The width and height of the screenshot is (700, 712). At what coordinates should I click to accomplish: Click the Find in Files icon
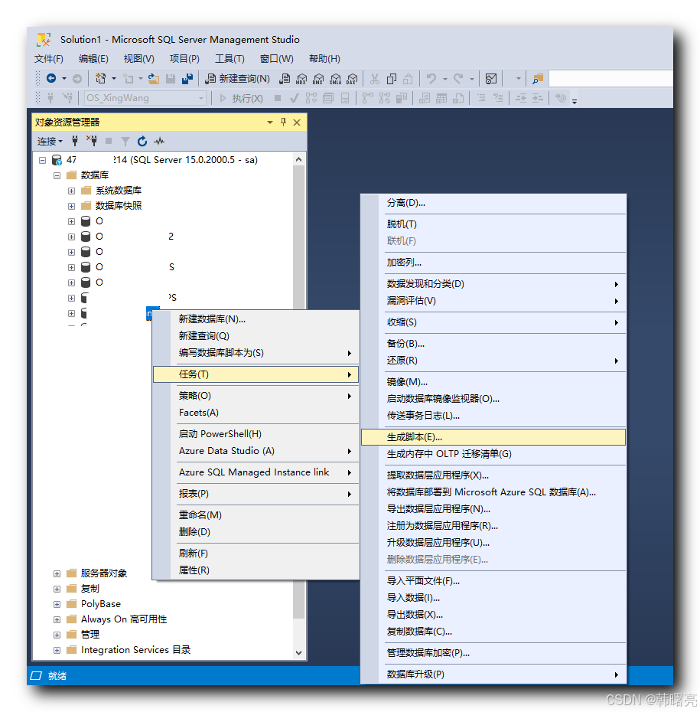pyautogui.click(x=538, y=79)
